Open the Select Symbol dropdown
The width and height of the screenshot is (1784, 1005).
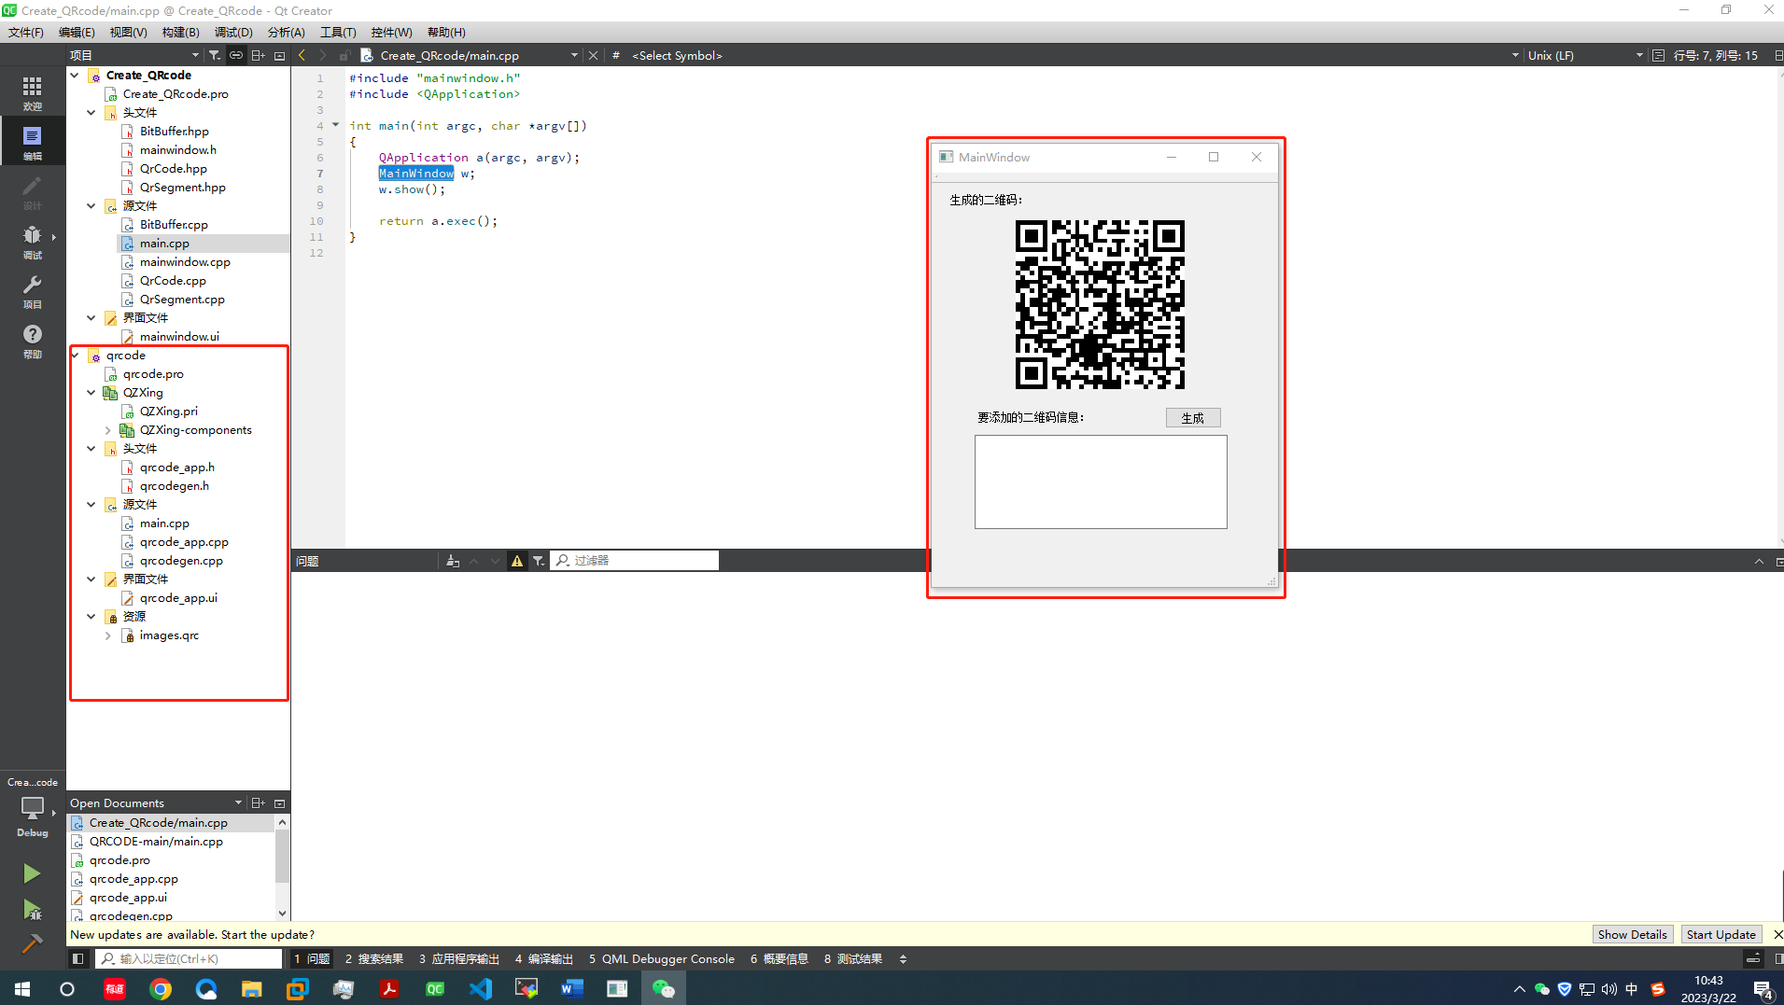click(1074, 55)
